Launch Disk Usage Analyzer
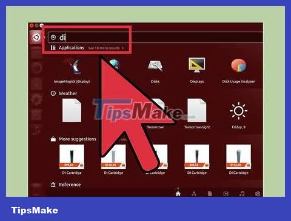This screenshot has height=221, width=291. [x=238, y=71]
